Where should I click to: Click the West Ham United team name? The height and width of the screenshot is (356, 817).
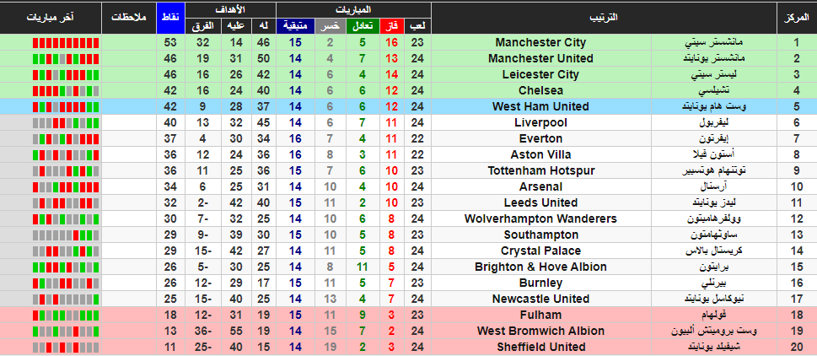(x=540, y=106)
